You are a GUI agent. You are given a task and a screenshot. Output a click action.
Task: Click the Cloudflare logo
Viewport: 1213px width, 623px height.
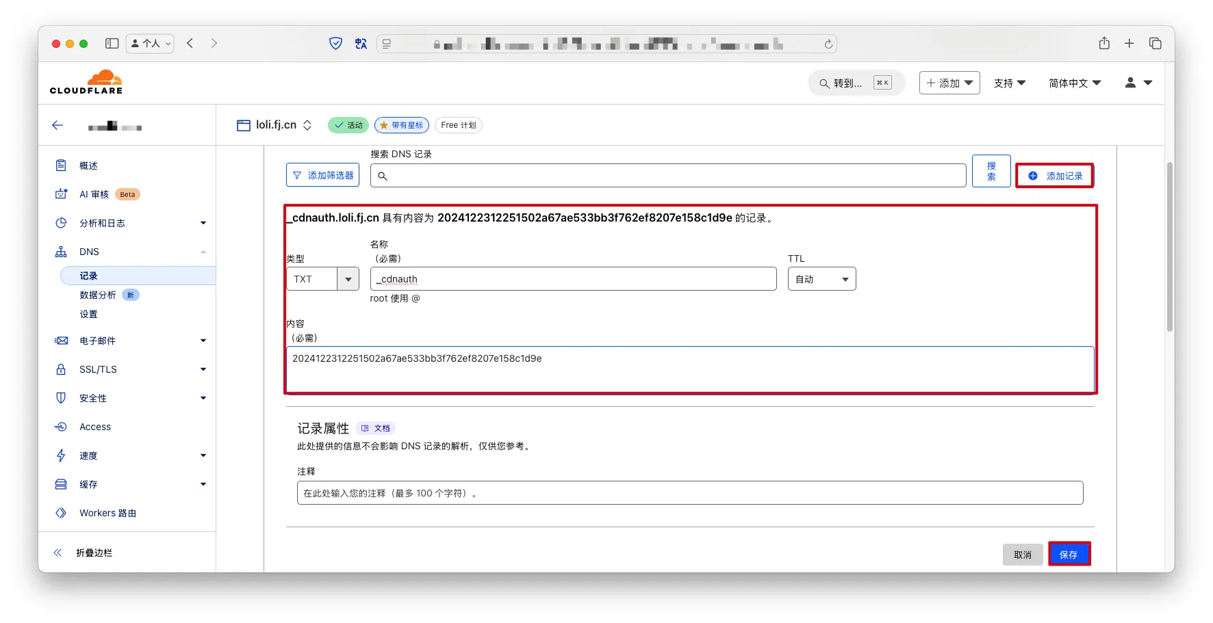pyautogui.click(x=86, y=82)
